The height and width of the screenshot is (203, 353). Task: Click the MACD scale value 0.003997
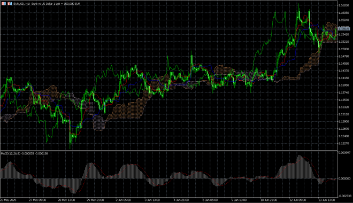pos(344,153)
